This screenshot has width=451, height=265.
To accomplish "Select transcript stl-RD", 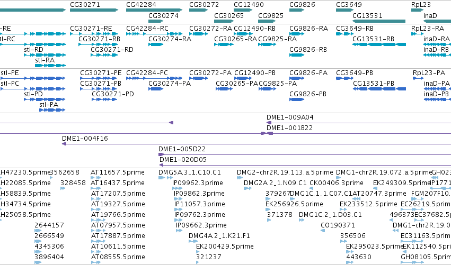I will tap(45, 55).
